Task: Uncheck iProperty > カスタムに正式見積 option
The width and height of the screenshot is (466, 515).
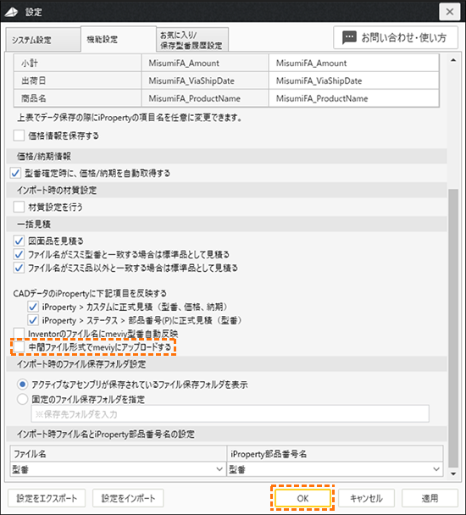Action: pyautogui.click(x=33, y=307)
